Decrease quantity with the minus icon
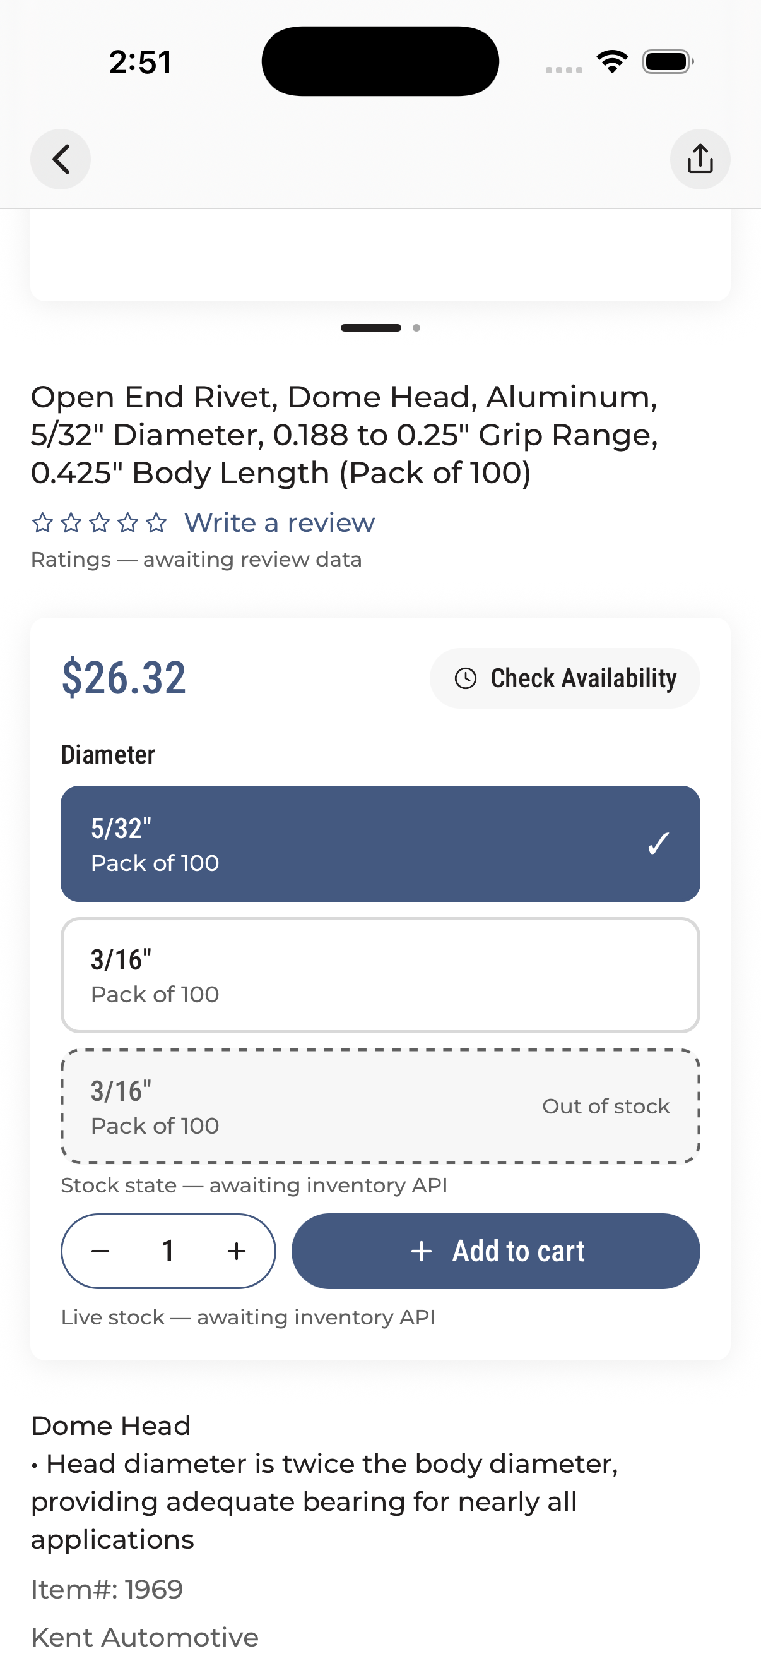 (100, 1251)
